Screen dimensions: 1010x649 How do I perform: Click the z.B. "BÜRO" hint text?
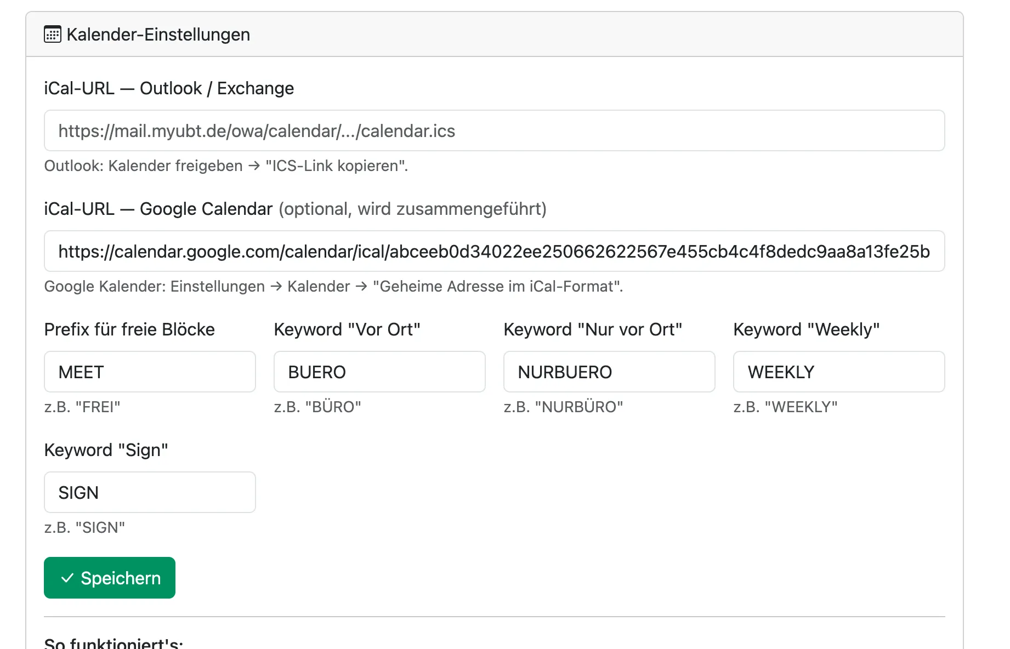[x=317, y=407]
